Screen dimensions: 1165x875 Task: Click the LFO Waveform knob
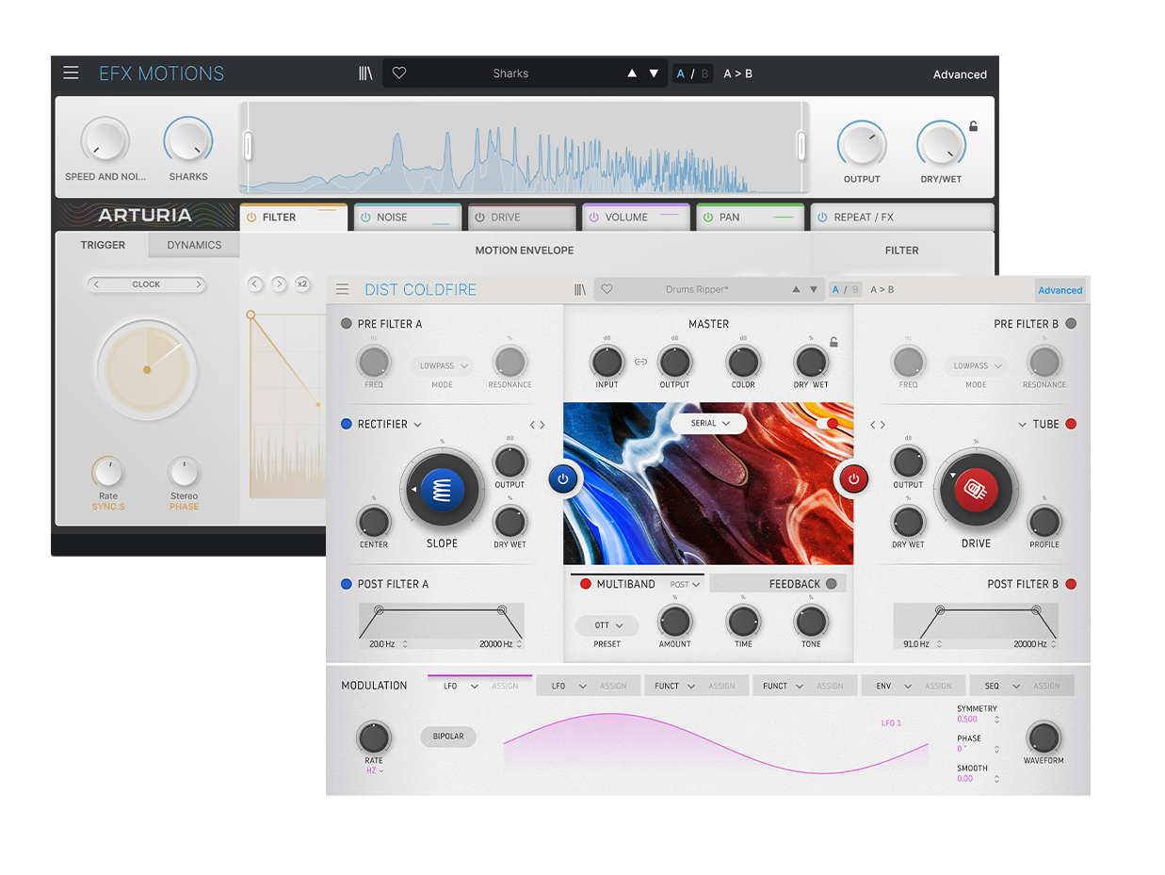[1044, 737]
